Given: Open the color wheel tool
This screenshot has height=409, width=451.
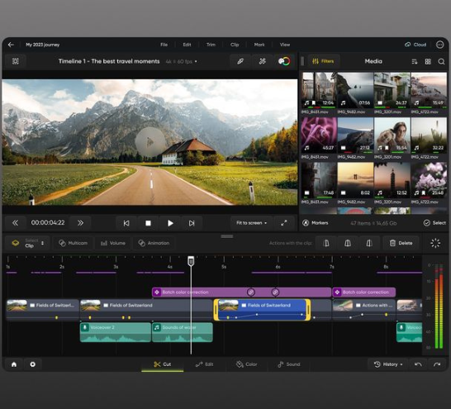Looking at the screenshot, I should [x=284, y=61].
